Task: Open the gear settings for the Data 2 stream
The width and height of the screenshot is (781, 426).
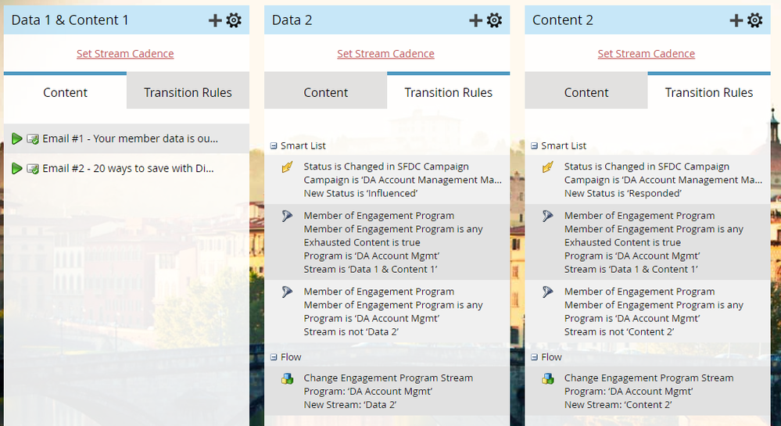Action: coord(494,20)
